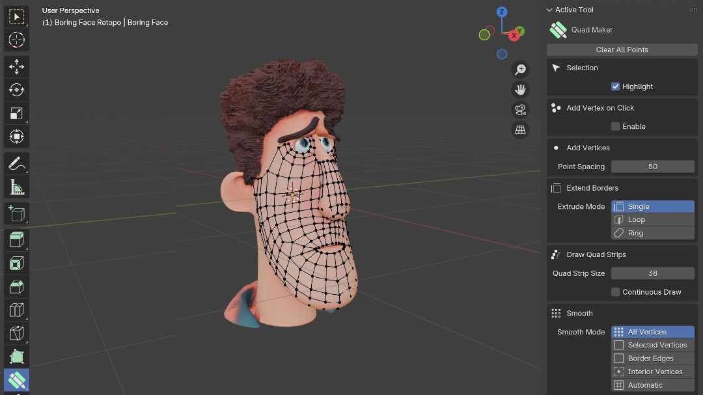
Task: Collapse the Active Tool panel
Action: (x=549, y=10)
